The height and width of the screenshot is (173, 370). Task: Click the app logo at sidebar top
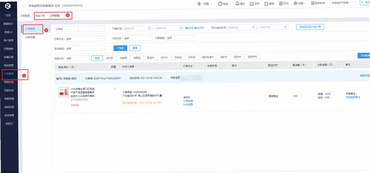pos(8,6)
